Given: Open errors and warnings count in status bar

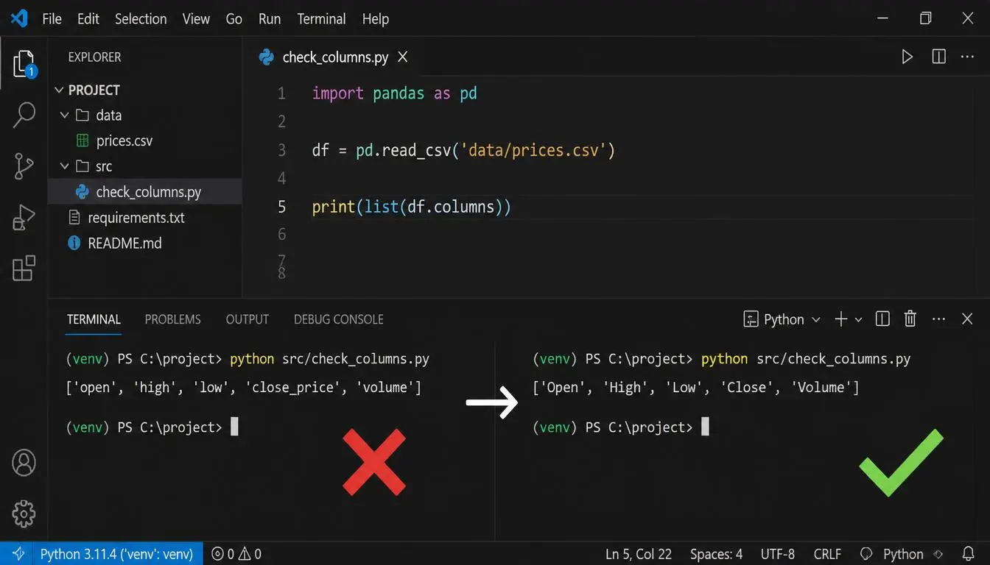Looking at the screenshot, I should click(236, 554).
